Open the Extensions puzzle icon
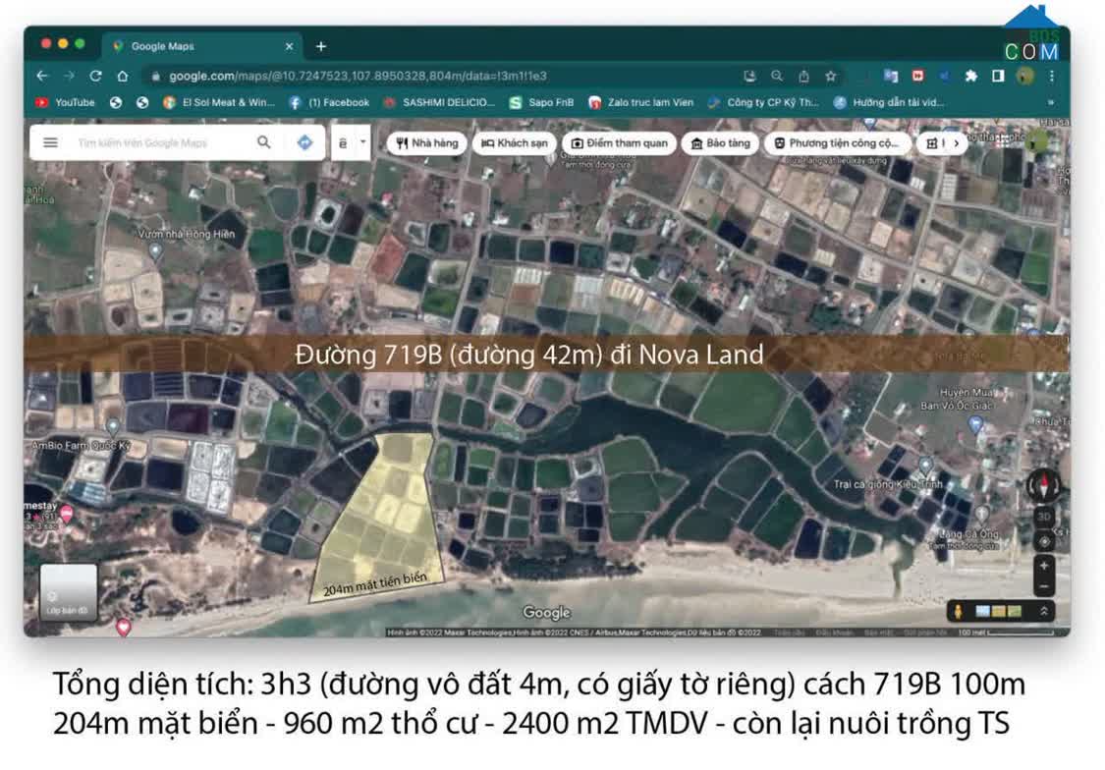Viewport: 1105px width, 770px height. point(971,76)
